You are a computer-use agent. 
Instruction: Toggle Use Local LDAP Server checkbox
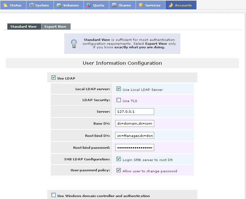click(118, 89)
